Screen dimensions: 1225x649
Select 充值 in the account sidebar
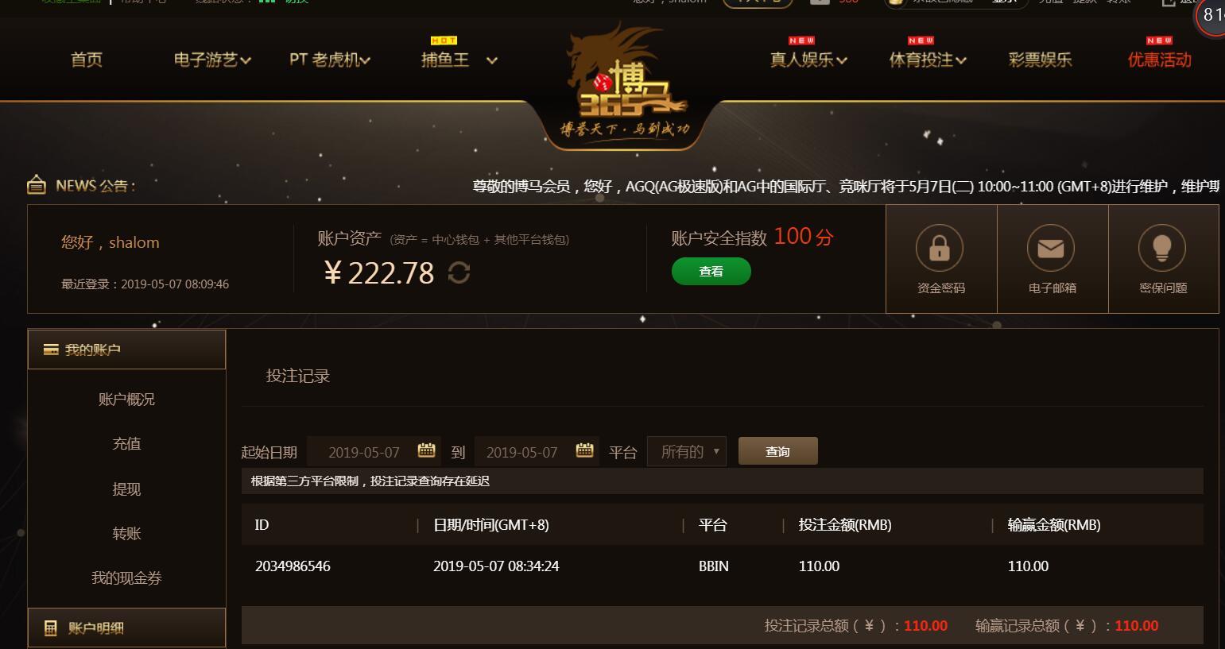pos(126,443)
